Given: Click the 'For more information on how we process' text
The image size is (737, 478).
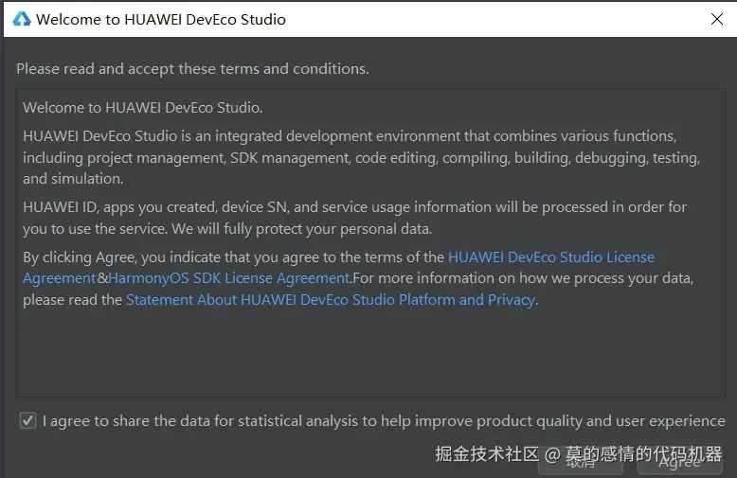Looking at the screenshot, I should pyautogui.click(x=523, y=278).
